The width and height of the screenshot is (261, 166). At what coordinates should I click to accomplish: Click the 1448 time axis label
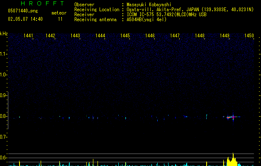tap(200, 35)
